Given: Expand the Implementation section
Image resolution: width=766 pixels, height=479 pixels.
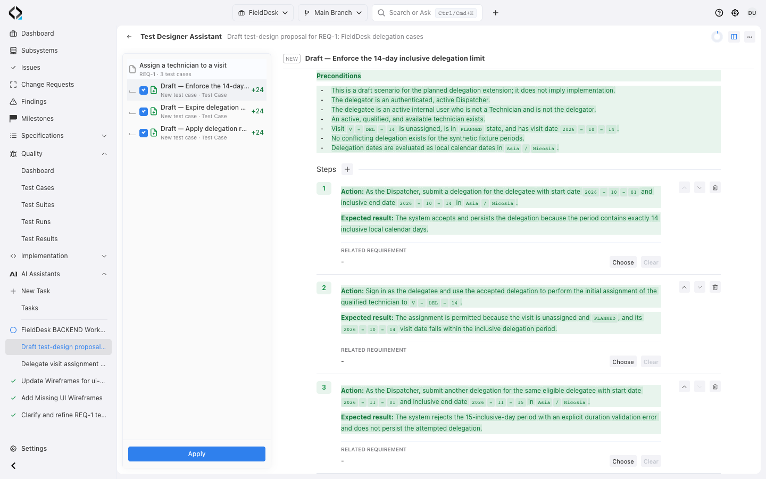Looking at the screenshot, I should click(59, 256).
